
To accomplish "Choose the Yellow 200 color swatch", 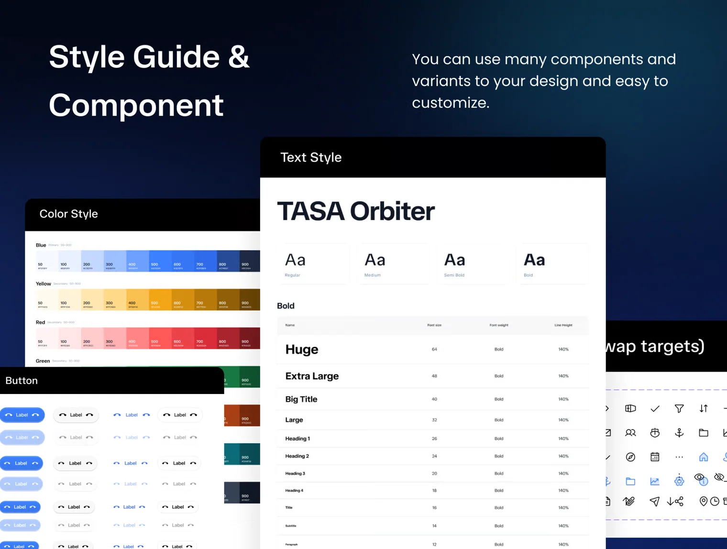I will click(x=92, y=300).
